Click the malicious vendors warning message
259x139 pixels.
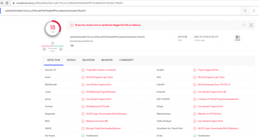click(x=108, y=25)
